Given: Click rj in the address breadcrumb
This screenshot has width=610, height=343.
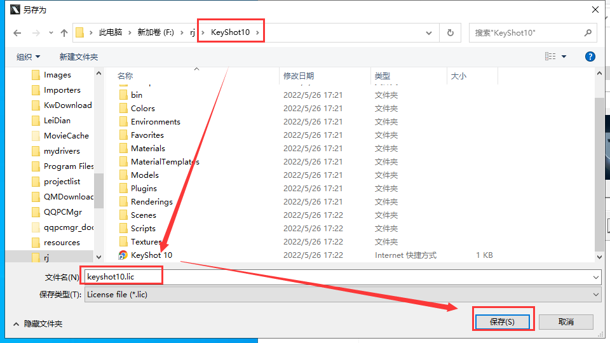Looking at the screenshot, I should [x=192, y=32].
